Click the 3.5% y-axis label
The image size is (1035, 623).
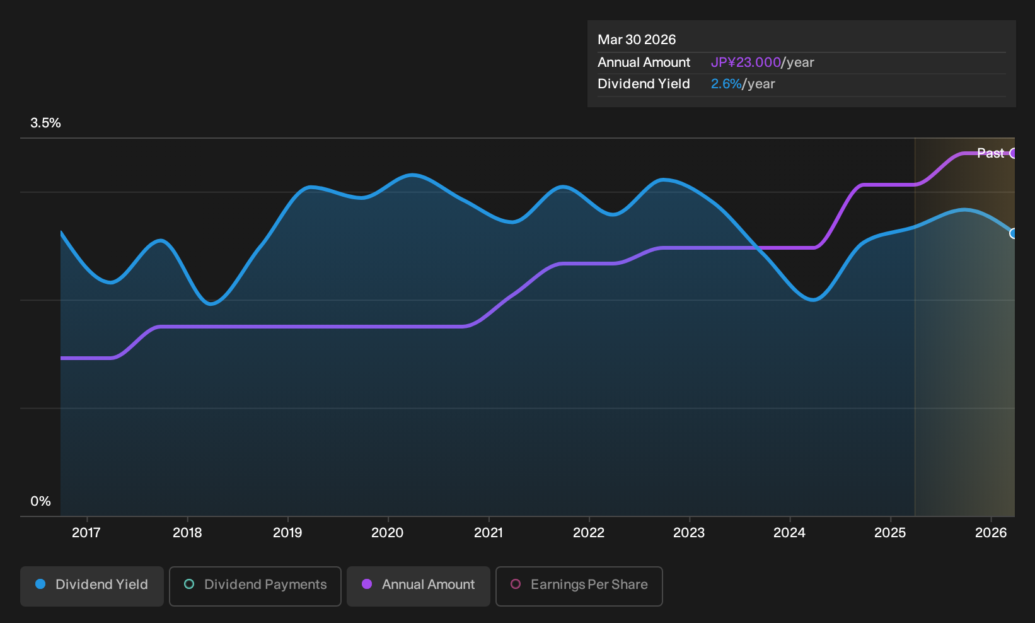[45, 123]
